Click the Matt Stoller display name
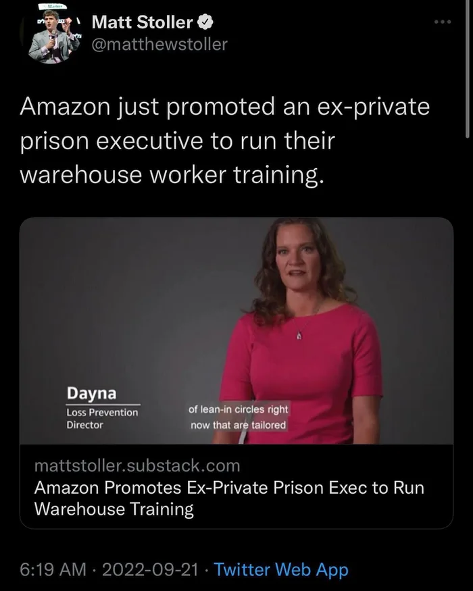Screen dimensions: 473x591 142,22
